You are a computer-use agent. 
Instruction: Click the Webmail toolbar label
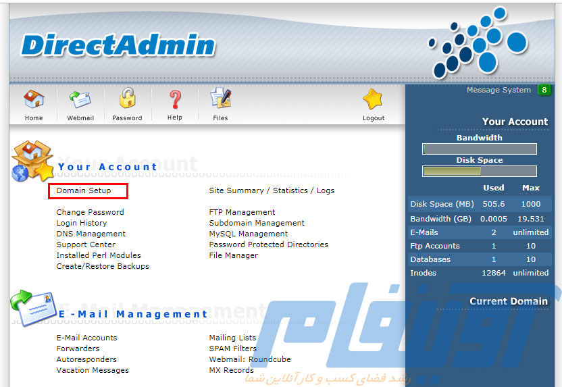coord(80,118)
